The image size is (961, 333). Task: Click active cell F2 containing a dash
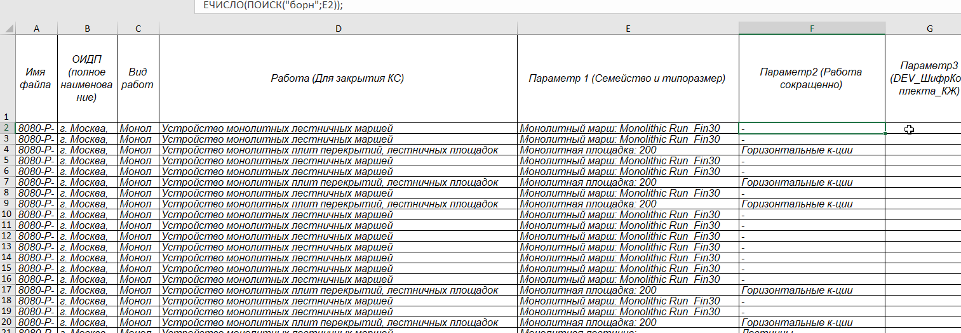pyautogui.click(x=812, y=128)
